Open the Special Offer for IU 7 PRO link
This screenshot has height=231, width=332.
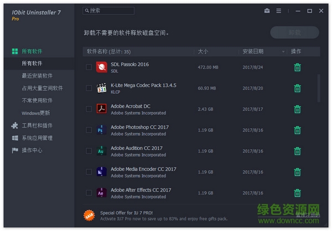point(126,213)
